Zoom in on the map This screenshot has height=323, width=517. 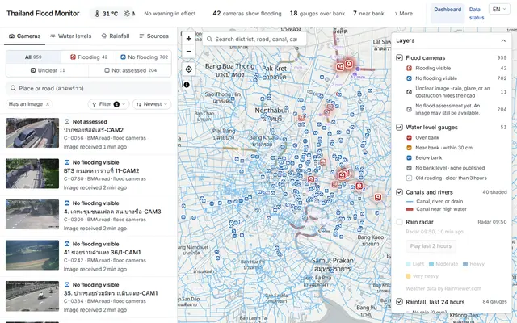pos(188,39)
